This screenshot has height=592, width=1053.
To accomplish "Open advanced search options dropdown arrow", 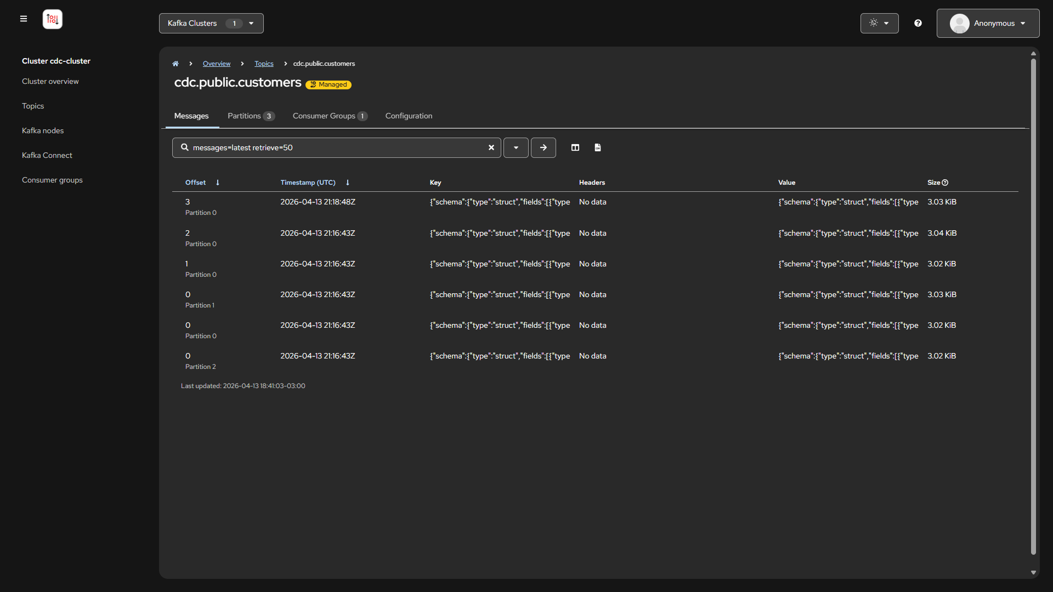I will pyautogui.click(x=516, y=147).
